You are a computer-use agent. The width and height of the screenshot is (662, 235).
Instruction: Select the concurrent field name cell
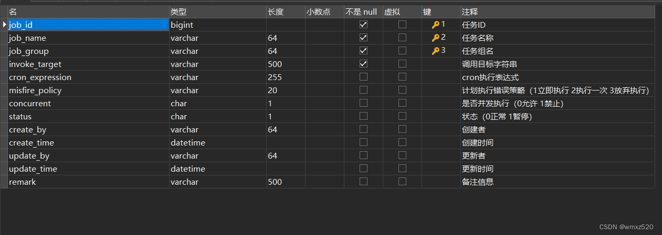pyautogui.click(x=89, y=103)
